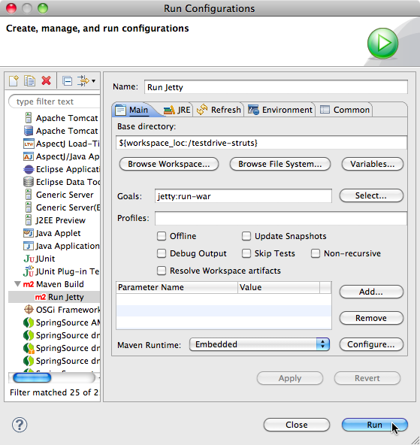
Task: Click the Generic Server icon
Action: pyautogui.click(x=29, y=195)
